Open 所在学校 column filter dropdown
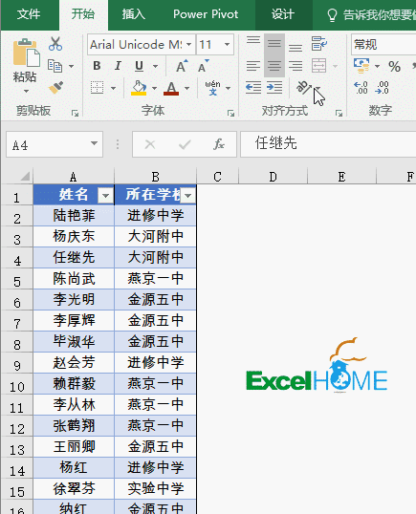This screenshot has width=416, height=514. click(x=188, y=196)
